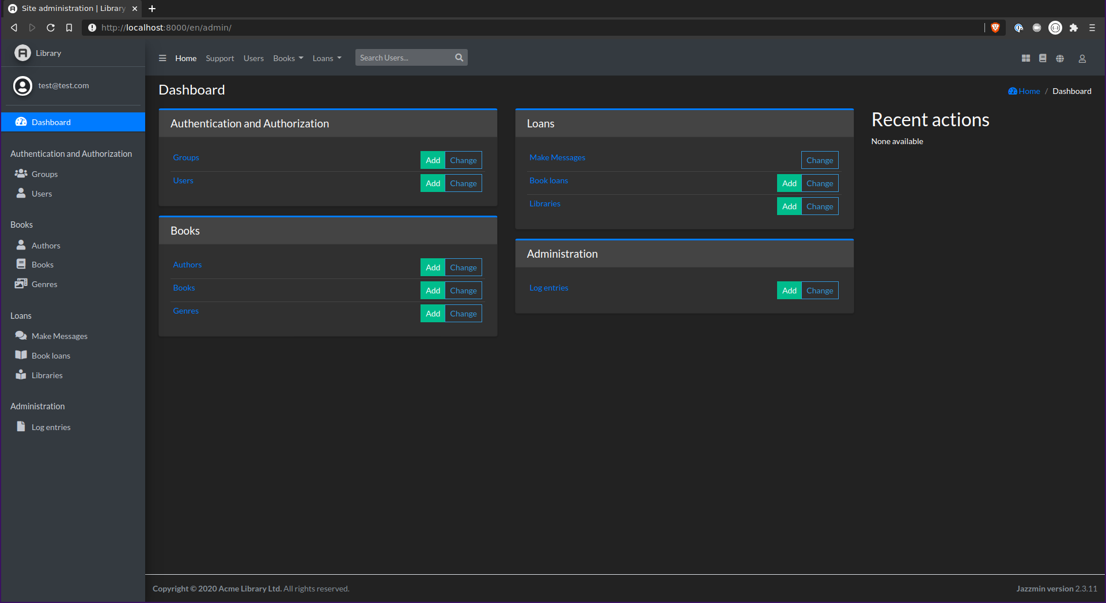
Task: Expand the Books dropdown in top navbar
Action: coord(288,58)
